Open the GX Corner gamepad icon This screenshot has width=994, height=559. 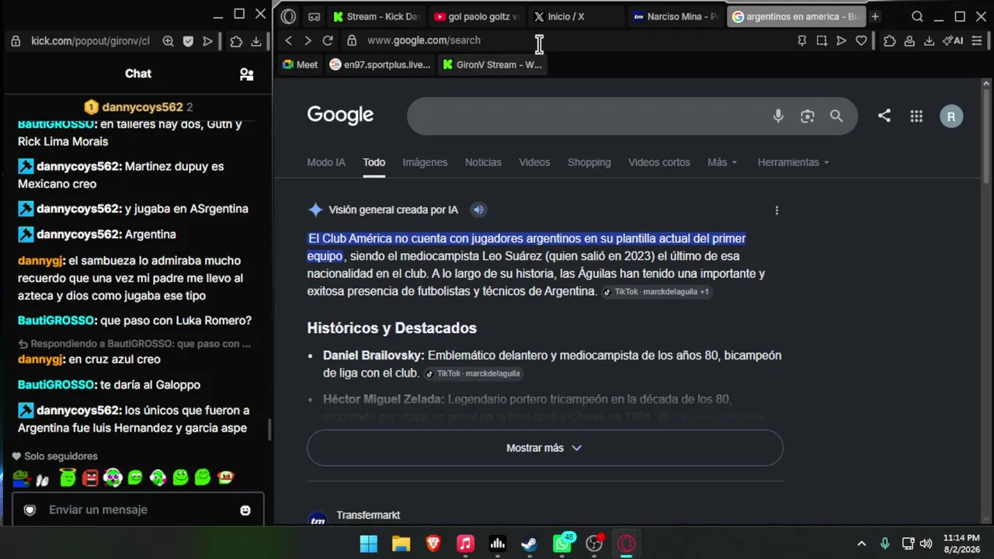tap(314, 16)
